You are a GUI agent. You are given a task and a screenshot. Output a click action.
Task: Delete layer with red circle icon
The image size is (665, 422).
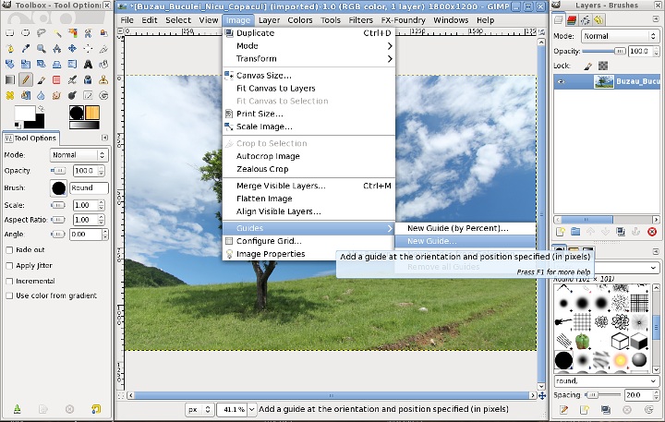coord(652,232)
